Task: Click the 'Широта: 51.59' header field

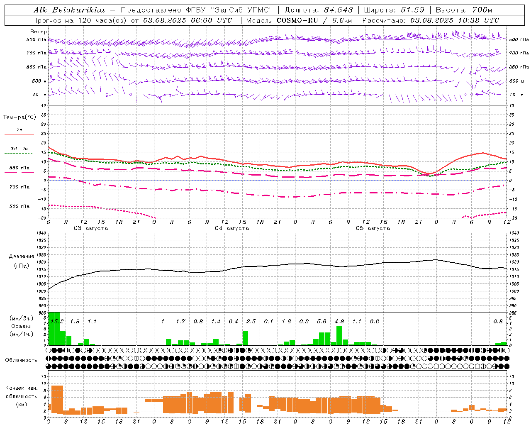Action: 394,10
